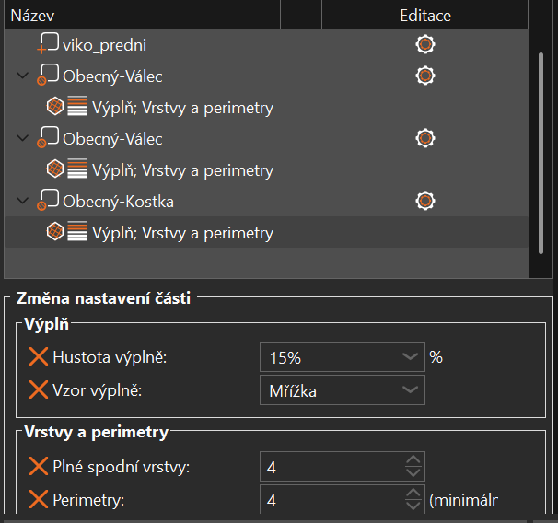The height and width of the screenshot is (523, 558).
Task: Remove the Hustota výplně setting via X
Action: pos(39,357)
